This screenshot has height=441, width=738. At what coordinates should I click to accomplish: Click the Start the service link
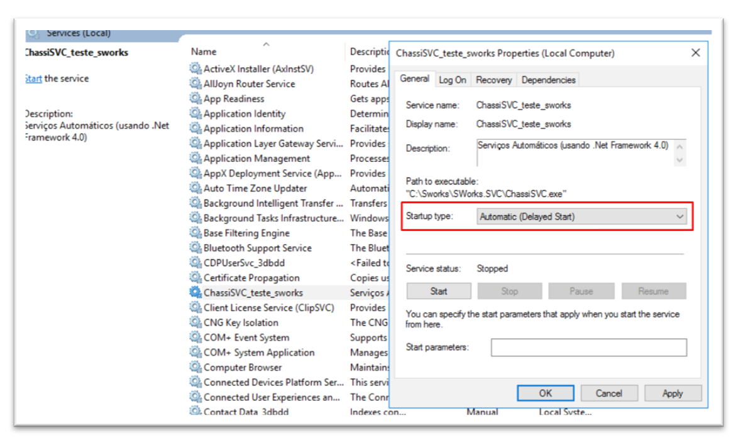[32, 78]
